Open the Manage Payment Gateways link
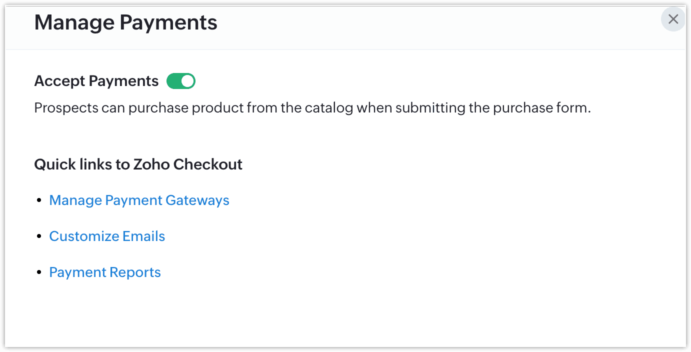The image size is (691, 352). pyautogui.click(x=139, y=200)
